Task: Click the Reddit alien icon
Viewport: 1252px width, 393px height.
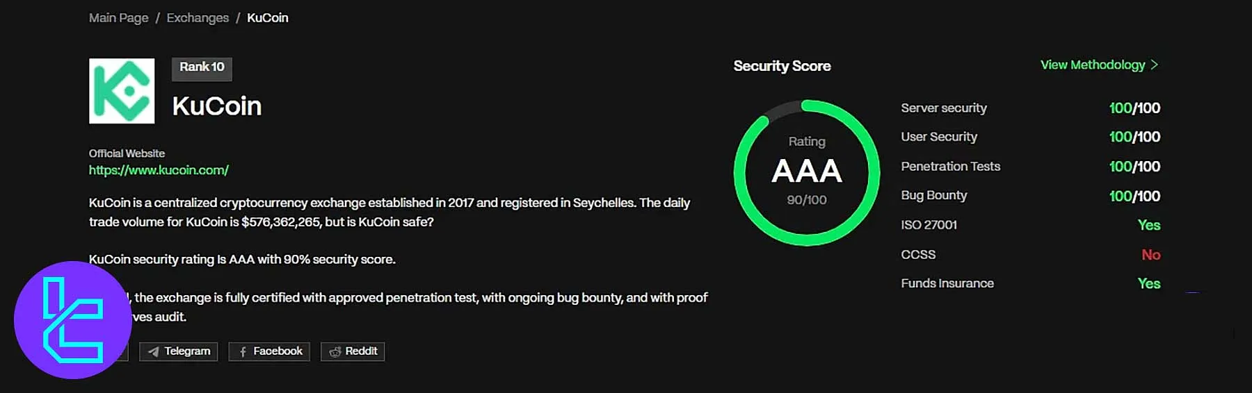Action: [x=335, y=352]
